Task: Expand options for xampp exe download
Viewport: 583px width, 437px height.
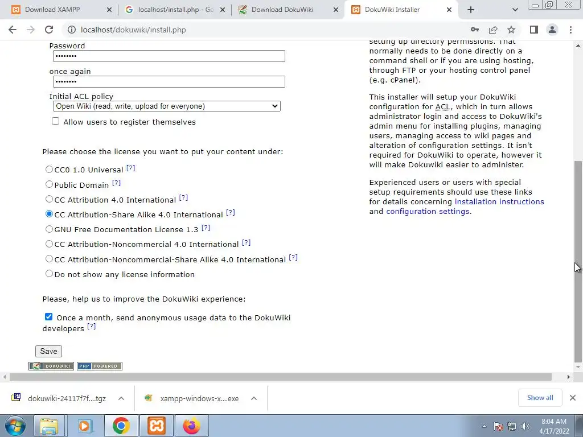Action: (254, 398)
